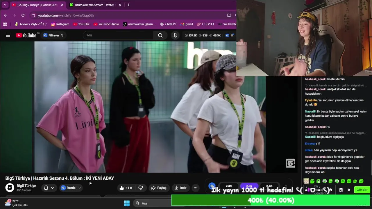Click the 6.4K stat pill
The width and height of the screenshot is (372, 209).
point(269,186)
